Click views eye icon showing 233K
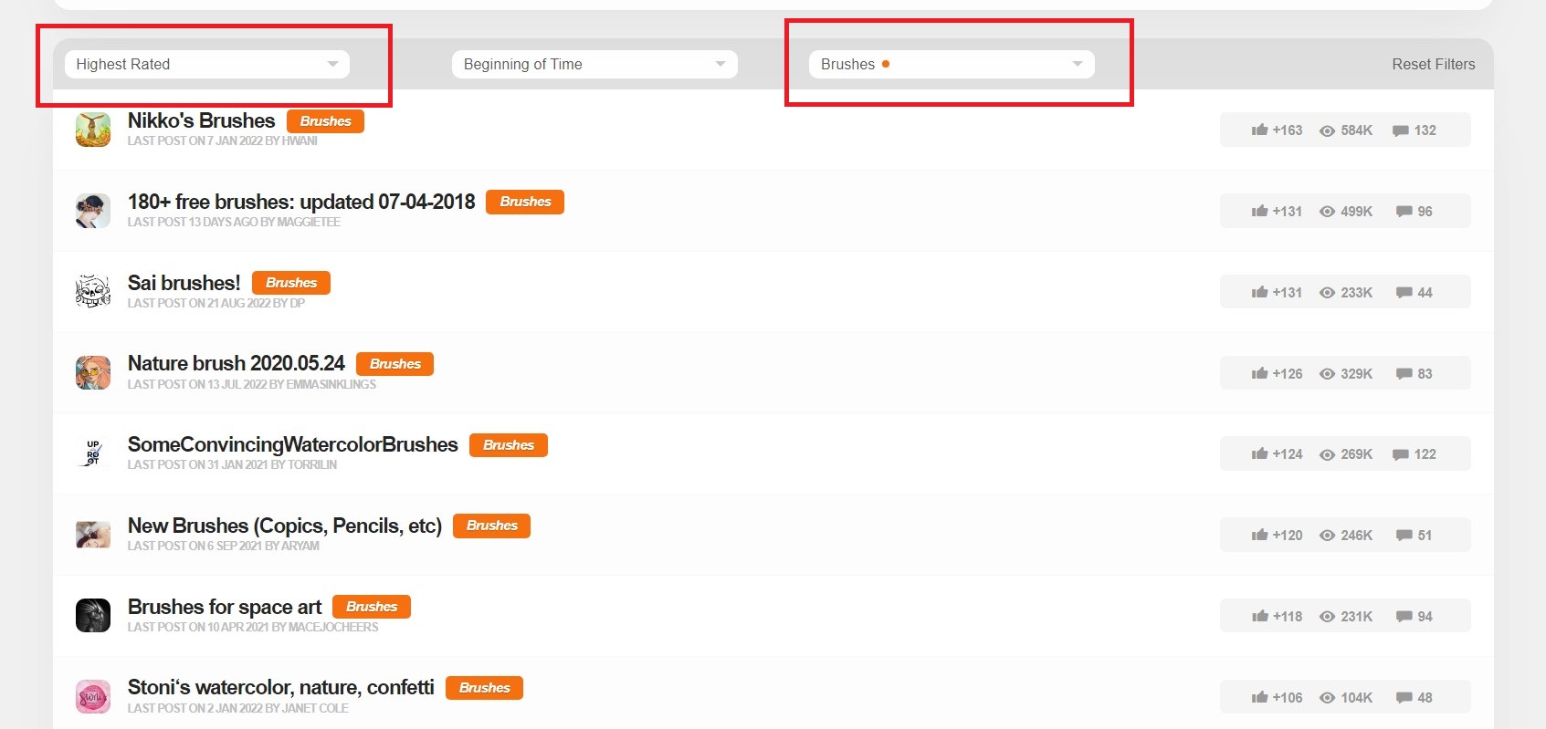The image size is (1546, 729). coord(1327,293)
